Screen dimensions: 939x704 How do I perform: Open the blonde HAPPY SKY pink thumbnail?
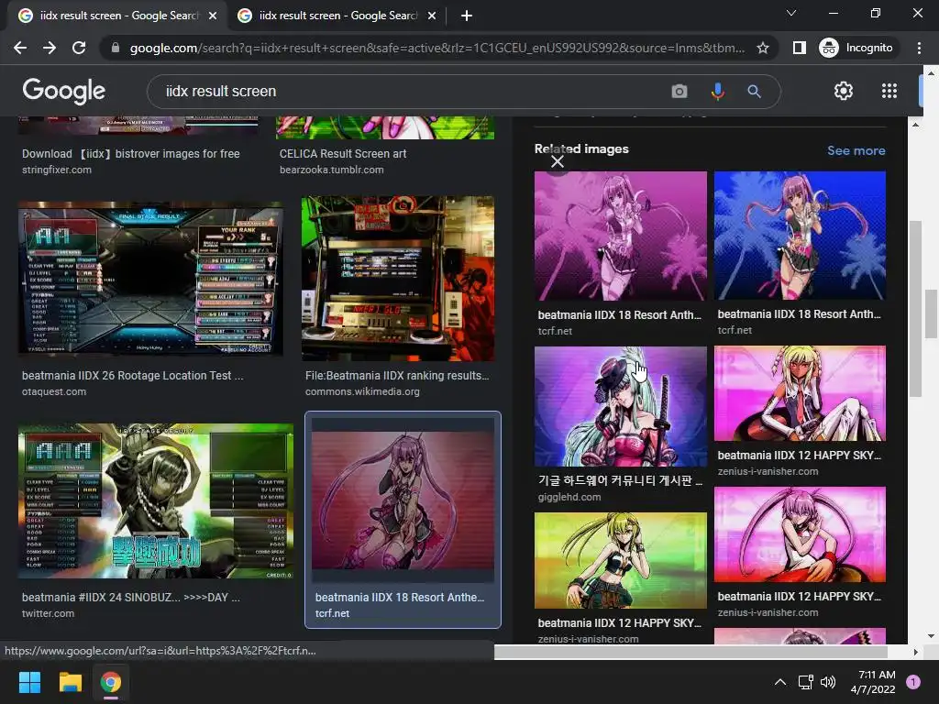pyautogui.click(x=800, y=393)
